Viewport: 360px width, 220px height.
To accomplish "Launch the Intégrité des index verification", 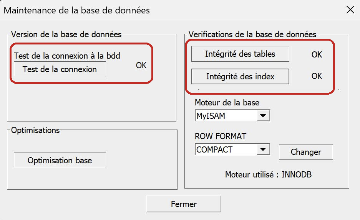I will point(240,76).
